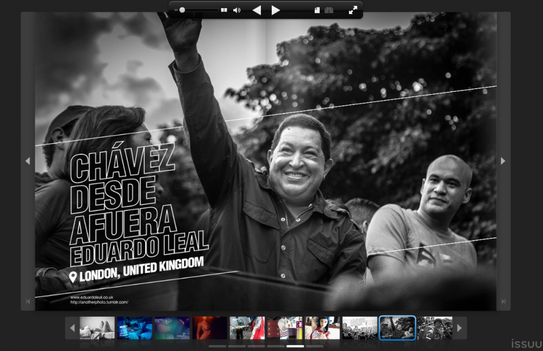
Task: Open anotherphoto.tumblr.com link on the page
Action: click(x=99, y=302)
